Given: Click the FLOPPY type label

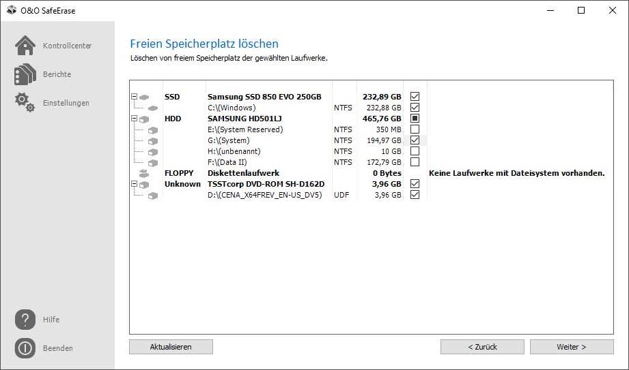Looking at the screenshot, I should [179, 173].
